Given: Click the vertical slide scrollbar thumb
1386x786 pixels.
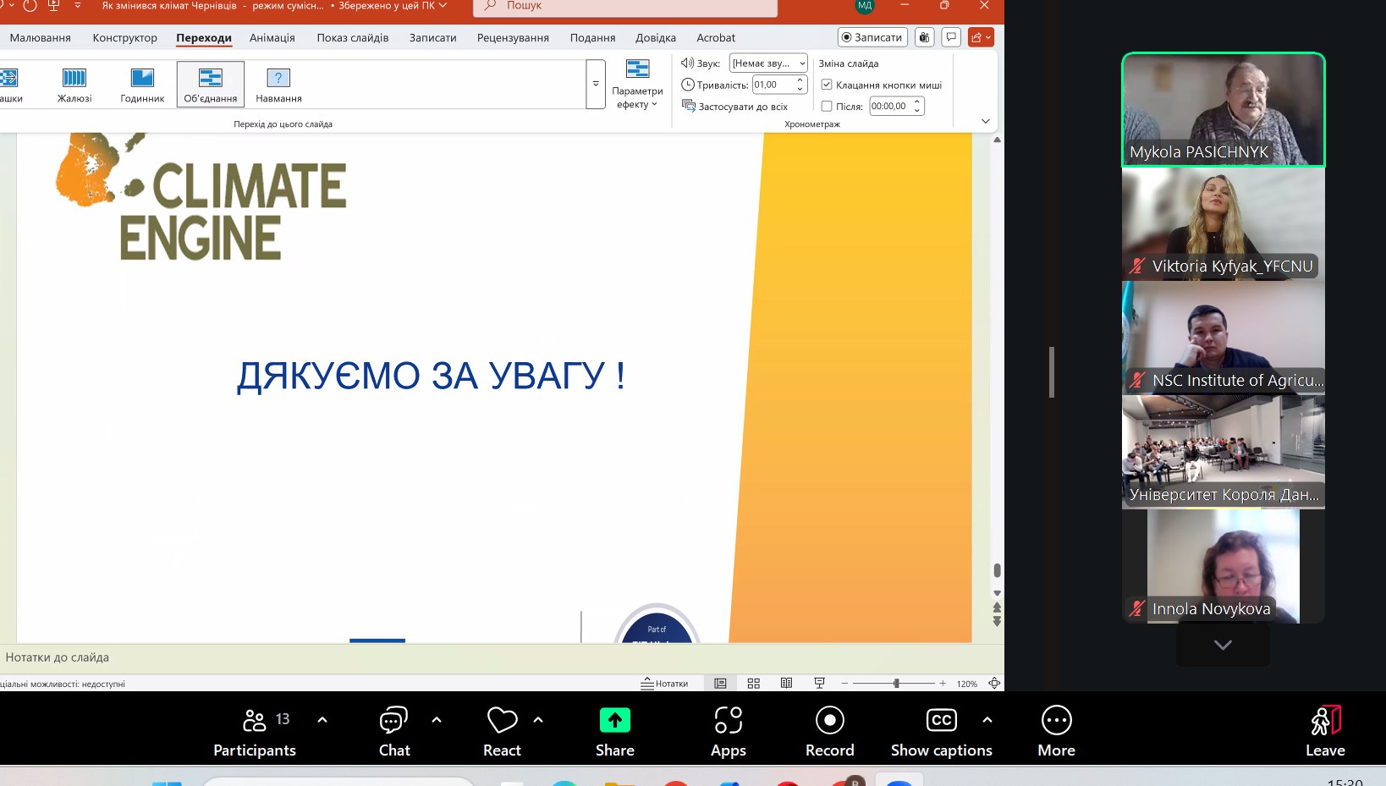Looking at the screenshot, I should point(997,570).
